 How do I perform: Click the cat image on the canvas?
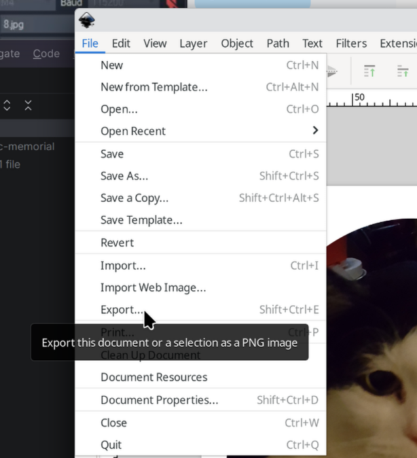(371, 339)
